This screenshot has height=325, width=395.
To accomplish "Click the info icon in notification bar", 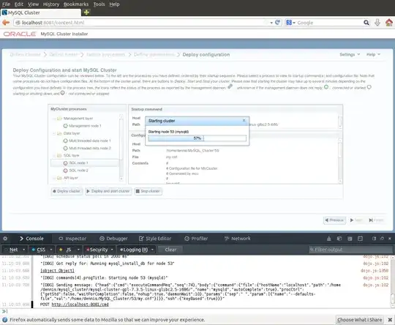I will 5,320.
